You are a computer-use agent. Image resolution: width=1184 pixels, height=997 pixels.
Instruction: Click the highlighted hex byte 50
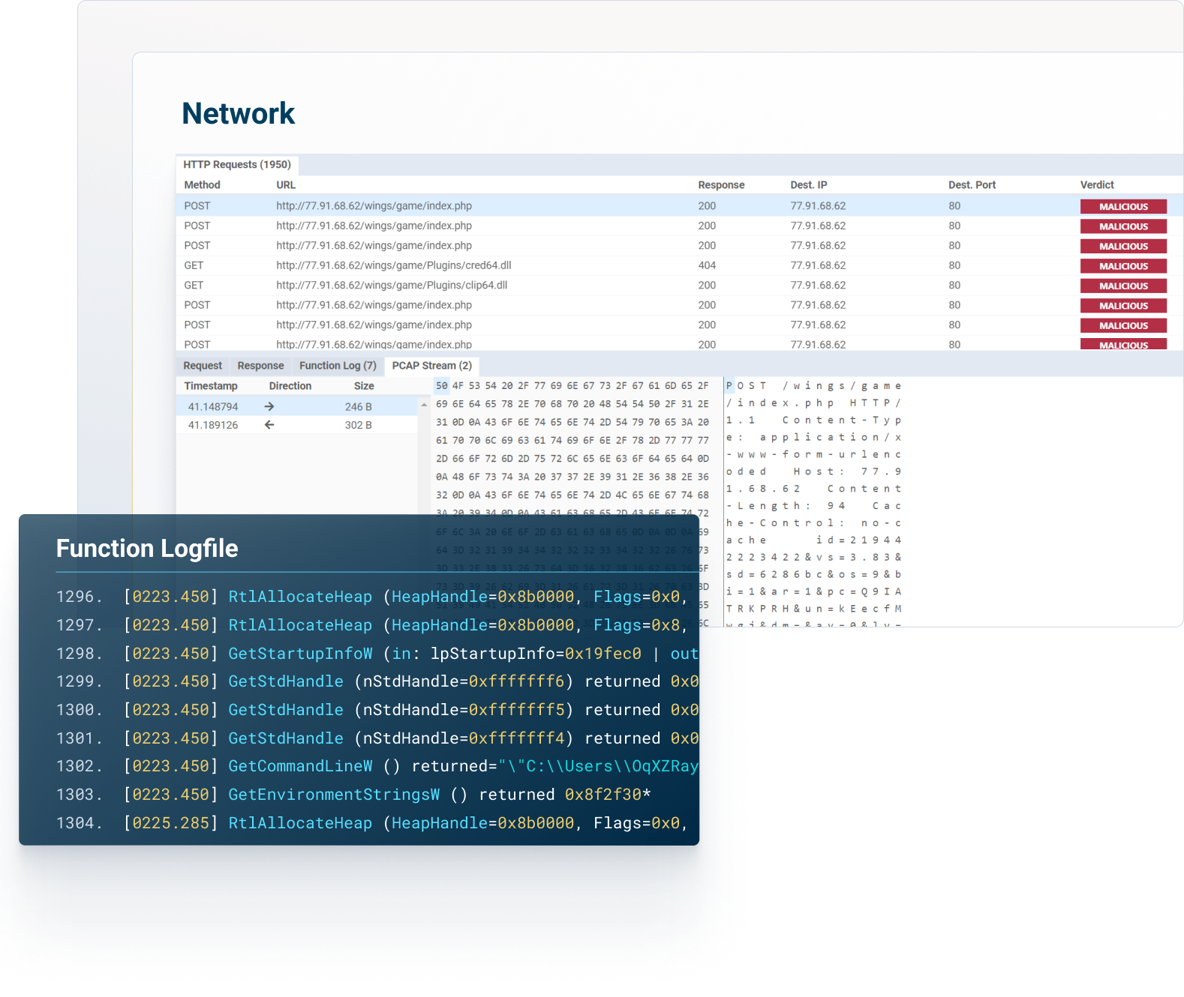point(442,386)
